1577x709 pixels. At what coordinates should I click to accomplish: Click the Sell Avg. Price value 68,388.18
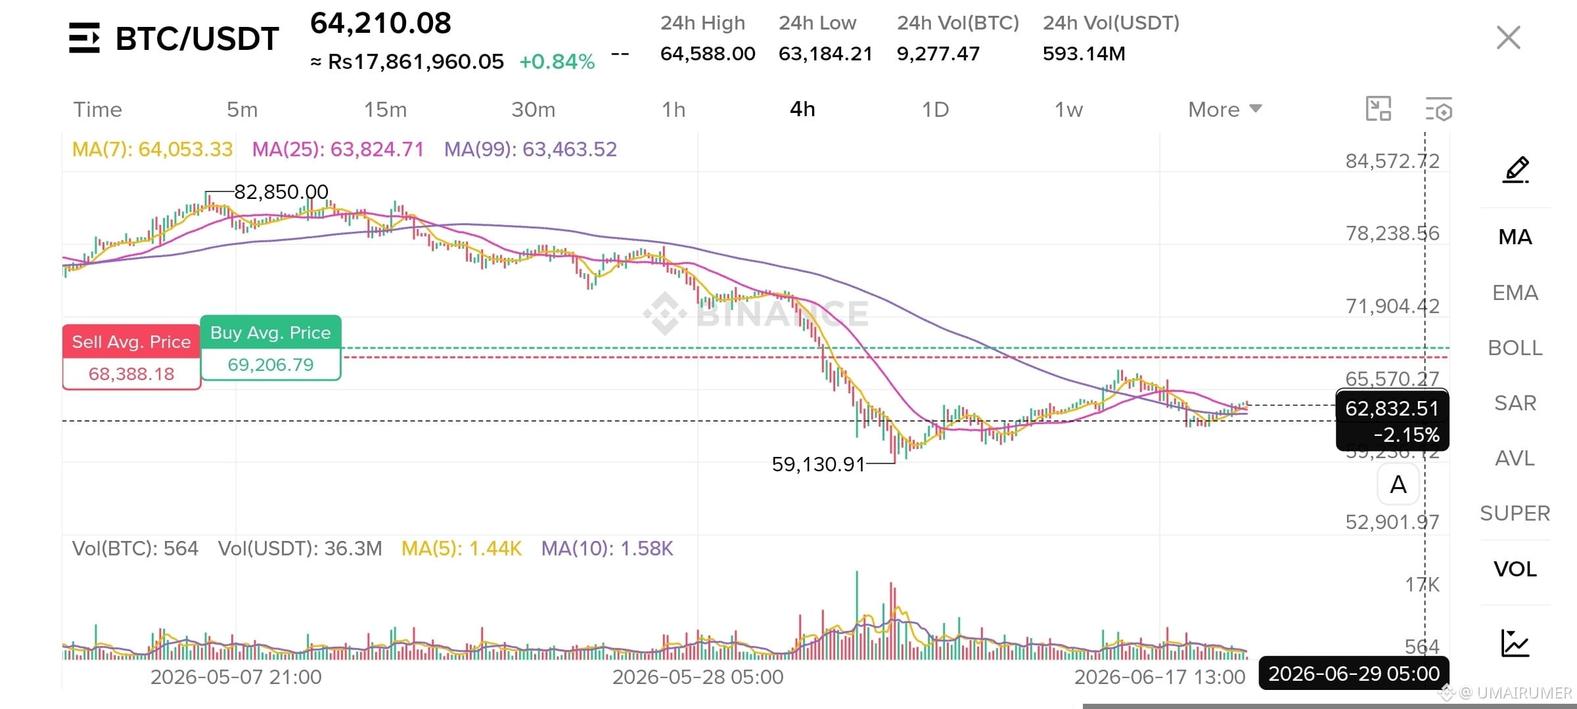pos(131,374)
